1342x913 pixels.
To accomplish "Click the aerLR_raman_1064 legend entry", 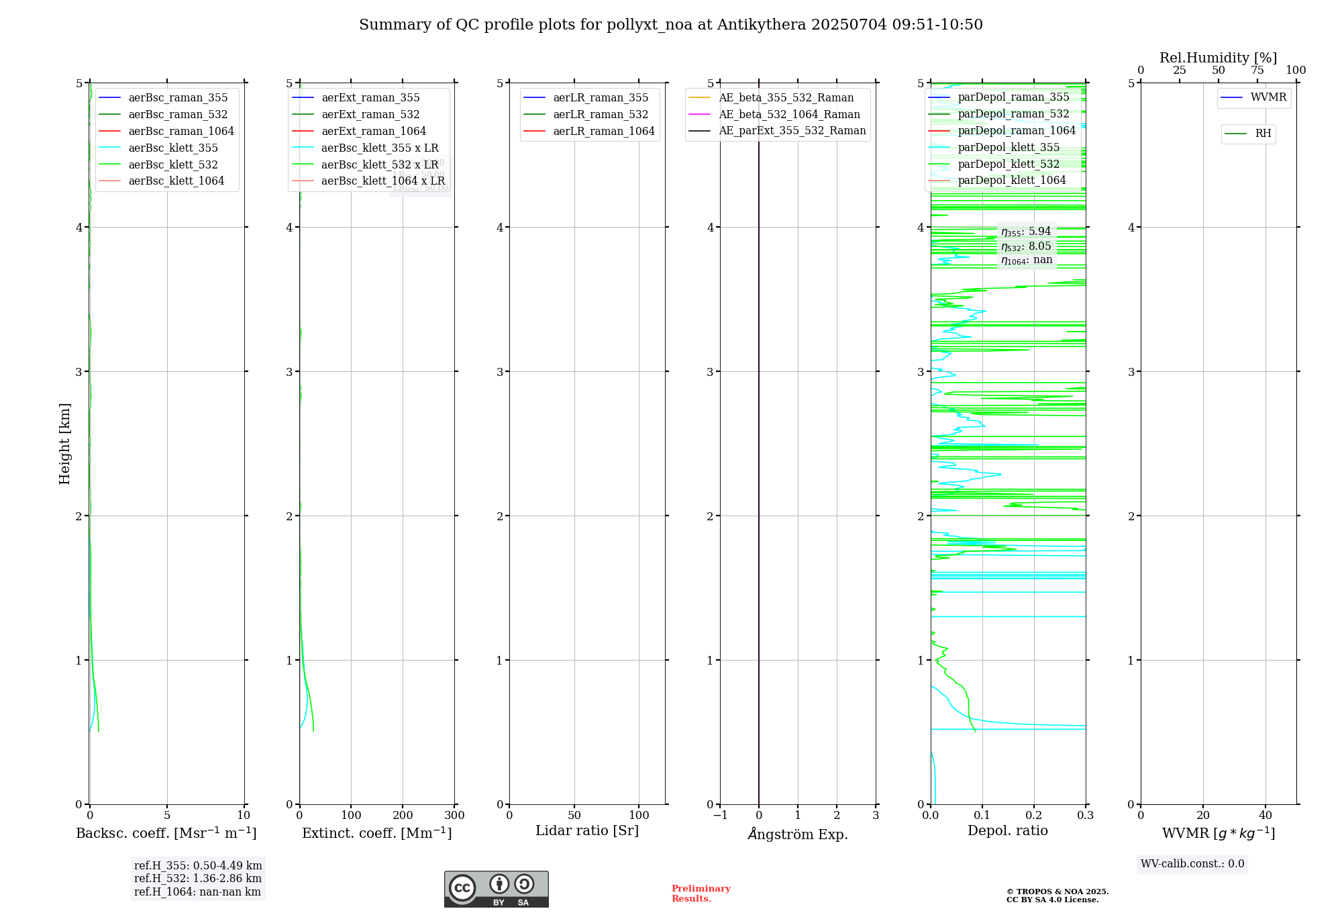I will pos(589,132).
